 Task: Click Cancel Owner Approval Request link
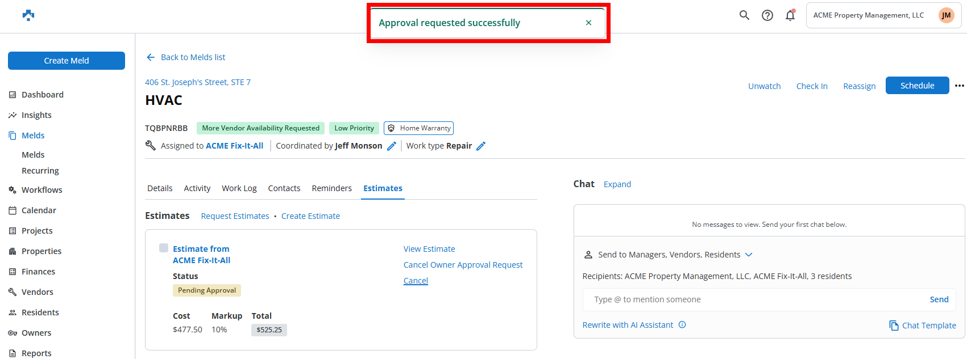click(x=463, y=265)
